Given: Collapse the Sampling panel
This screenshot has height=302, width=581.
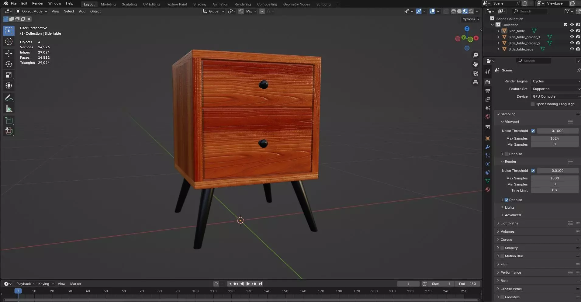Looking at the screenshot, I should point(508,114).
